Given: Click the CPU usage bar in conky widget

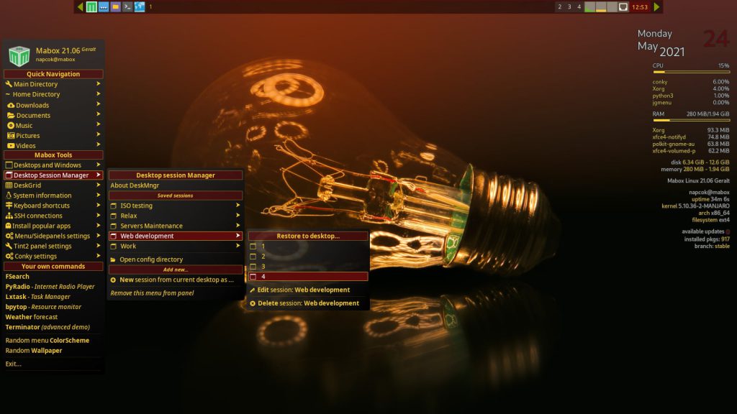Looking at the screenshot, I should 691,70.
